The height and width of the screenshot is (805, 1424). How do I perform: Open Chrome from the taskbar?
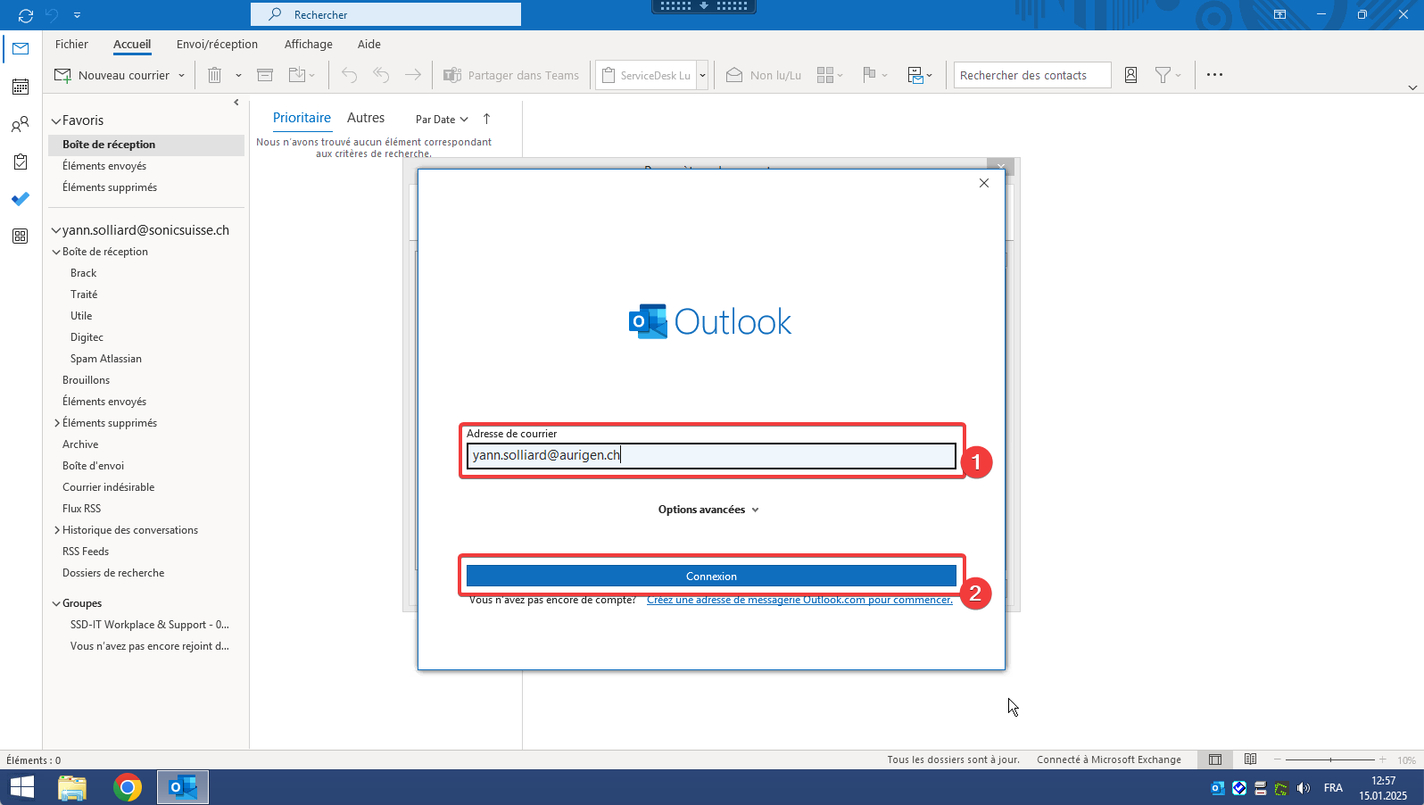128,787
